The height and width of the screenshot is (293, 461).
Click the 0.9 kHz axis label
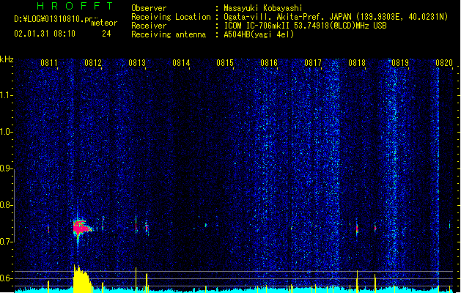(x=7, y=168)
